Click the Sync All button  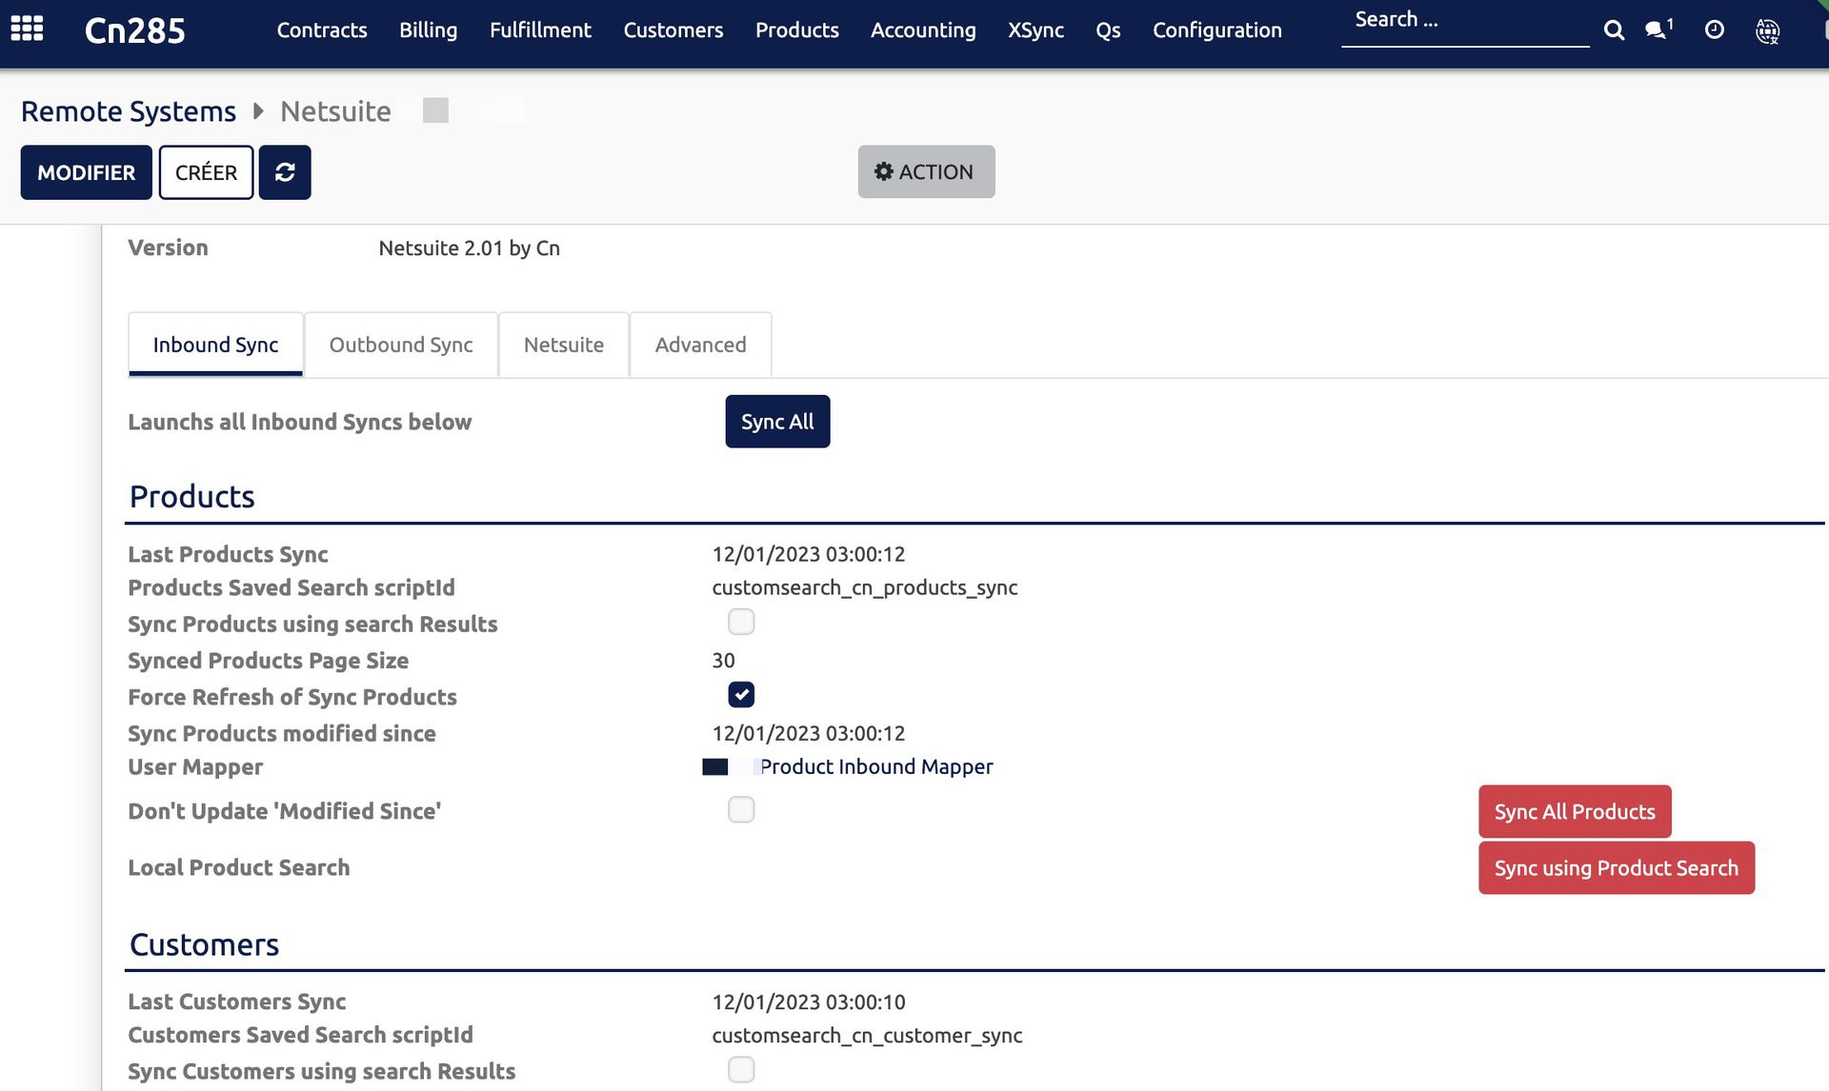pos(777,422)
